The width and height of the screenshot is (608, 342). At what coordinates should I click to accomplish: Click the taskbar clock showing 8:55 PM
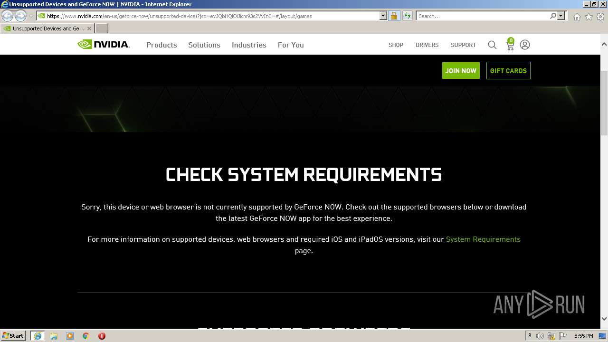583,336
